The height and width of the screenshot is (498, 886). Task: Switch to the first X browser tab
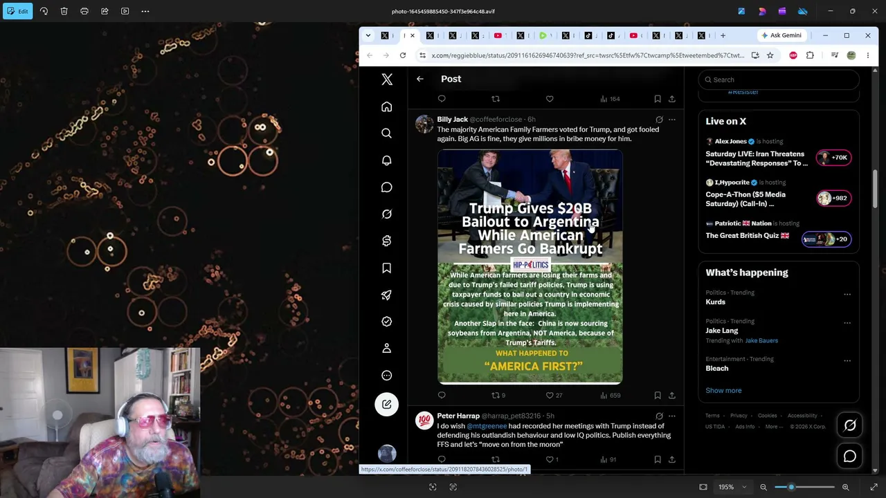pos(385,35)
